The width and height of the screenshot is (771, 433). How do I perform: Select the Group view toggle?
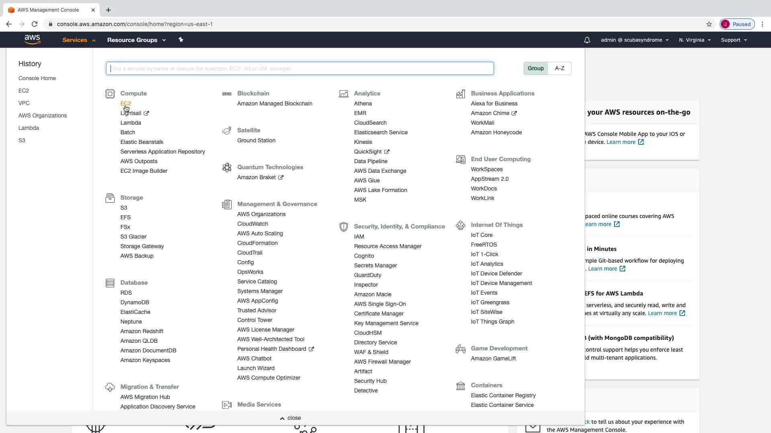(x=535, y=68)
